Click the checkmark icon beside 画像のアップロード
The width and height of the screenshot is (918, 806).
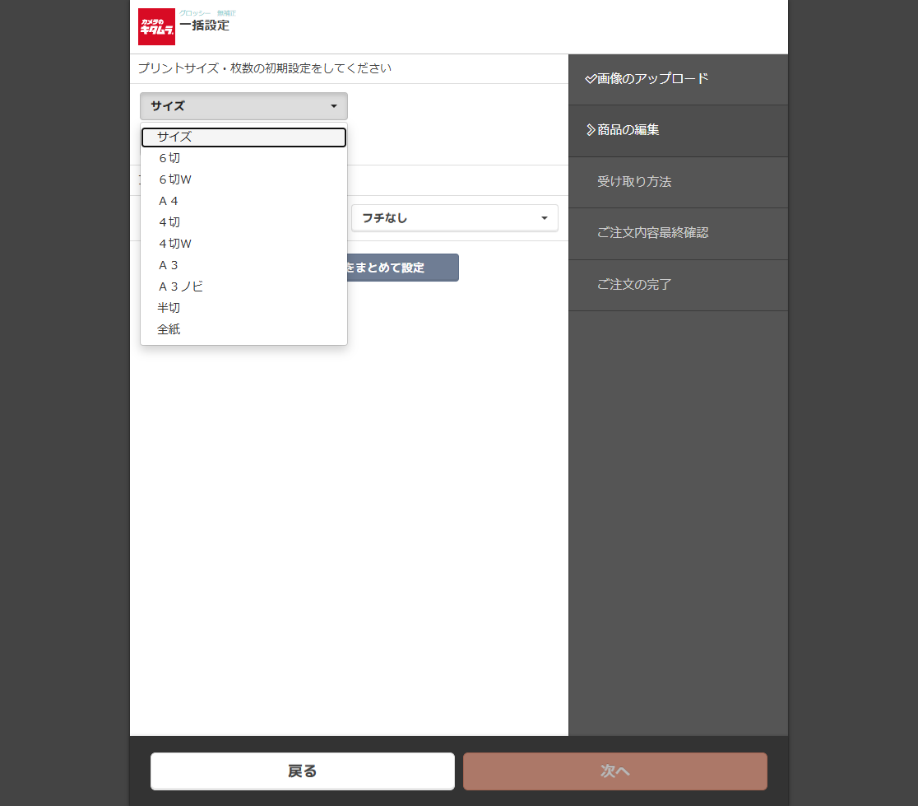590,79
